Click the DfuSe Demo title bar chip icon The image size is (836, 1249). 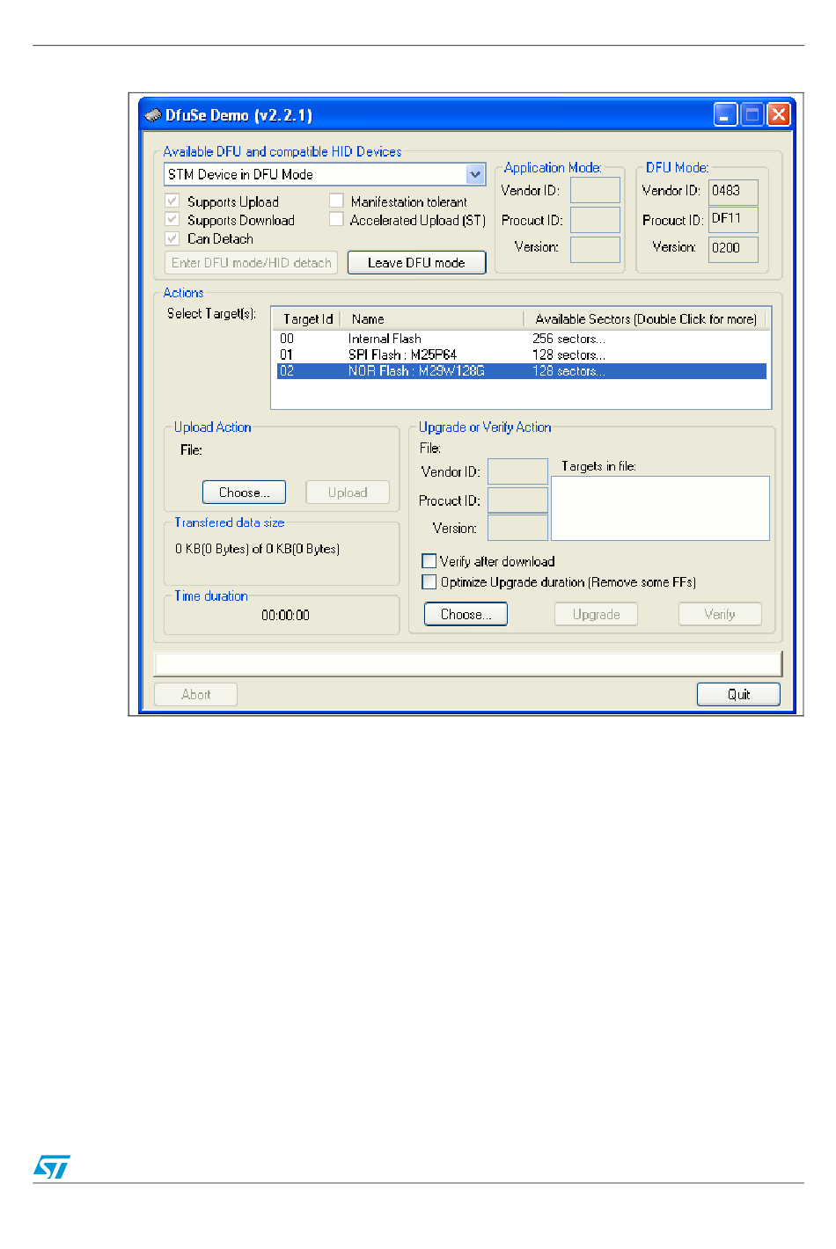(153, 115)
